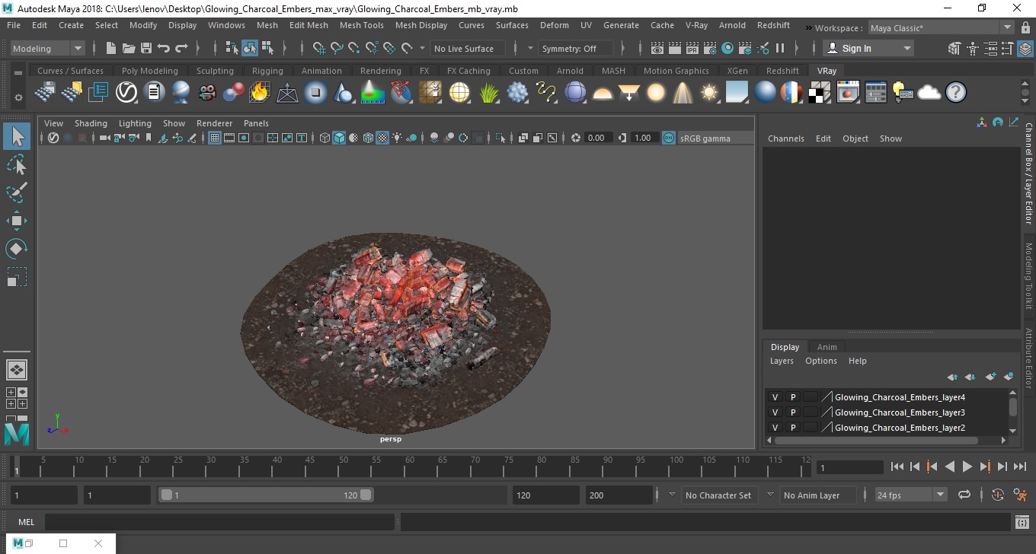
Task: Click the Play backwards button
Action: [x=950, y=466]
